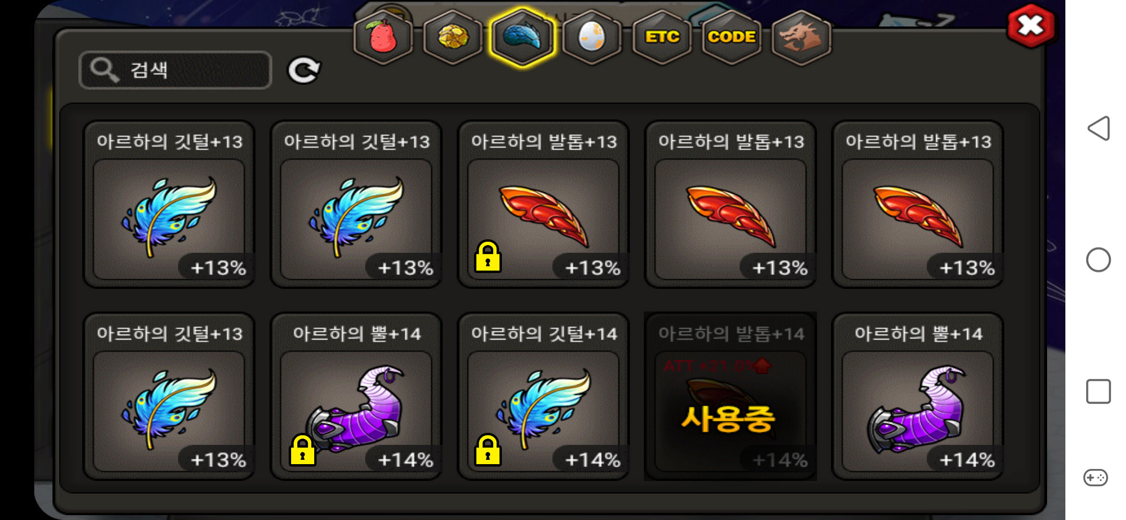
Task: Click the refresh arrow next to search
Action: 304,71
